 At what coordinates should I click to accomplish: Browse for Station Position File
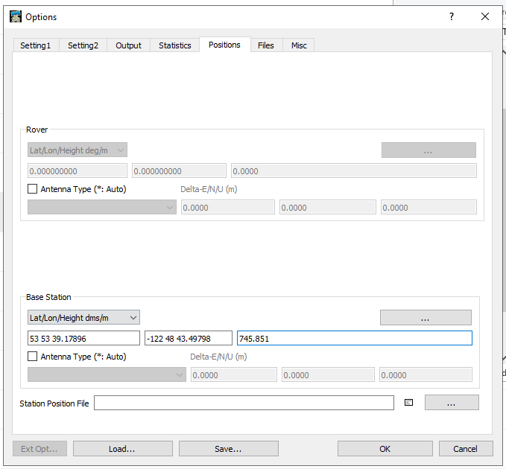tap(452, 403)
